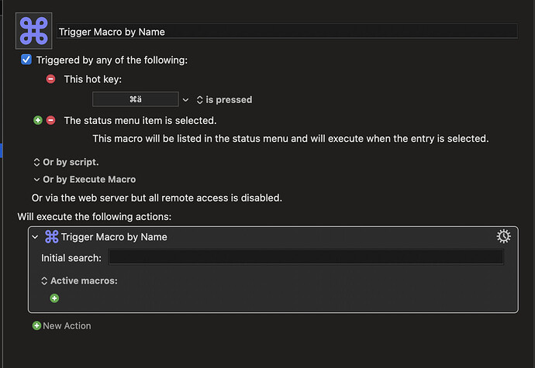535x368 pixels.
Task: Open the action gear settings menu
Action: (502, 236)
